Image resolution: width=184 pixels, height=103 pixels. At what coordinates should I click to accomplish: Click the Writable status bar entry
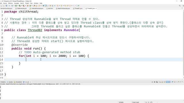pyautogui.click(x=121, y=102)
